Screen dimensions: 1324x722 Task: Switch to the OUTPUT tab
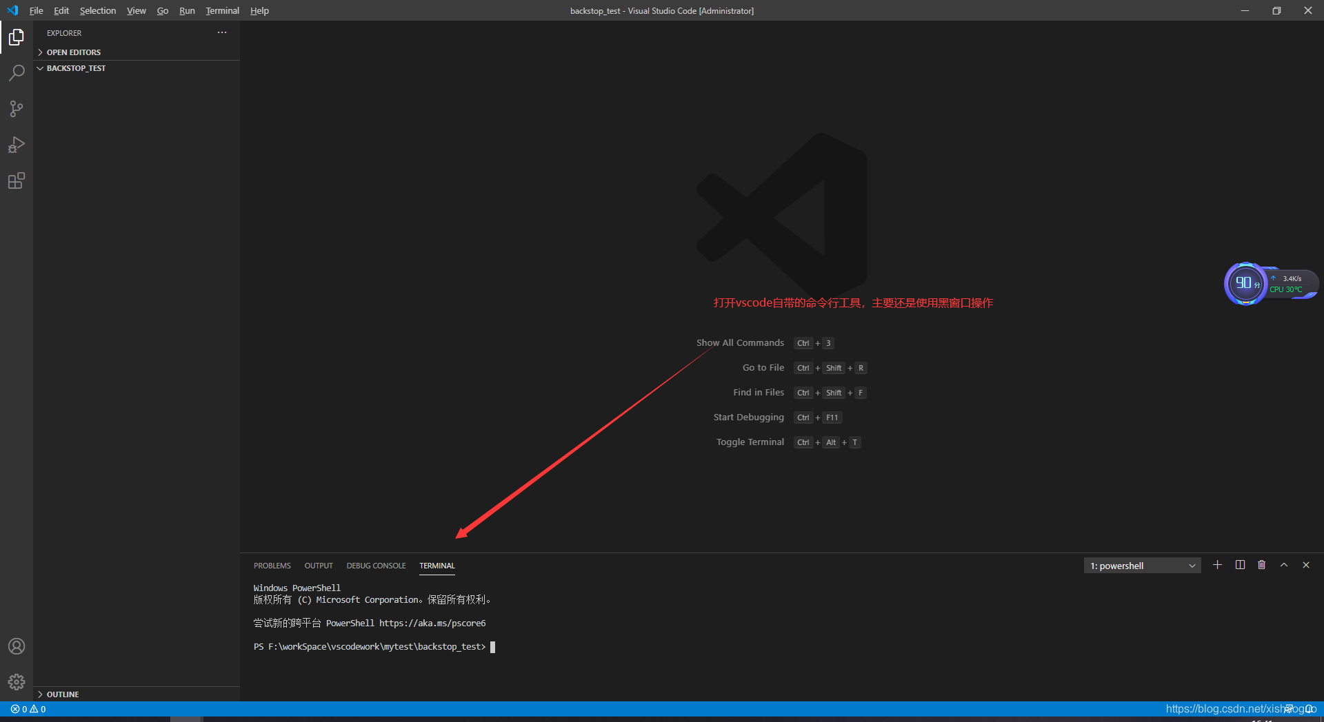[319, 566]
